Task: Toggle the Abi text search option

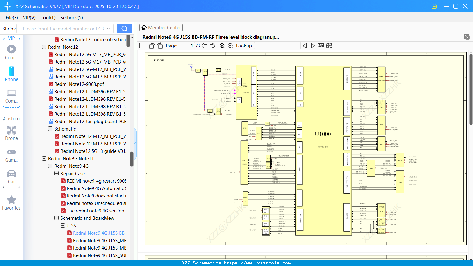Action: pos(321,46)
